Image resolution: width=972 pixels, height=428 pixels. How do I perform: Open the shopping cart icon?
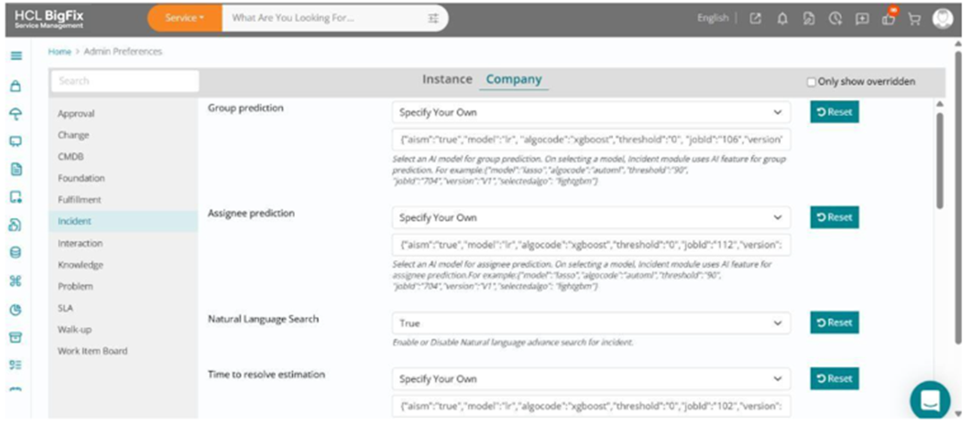click(914, 19)
